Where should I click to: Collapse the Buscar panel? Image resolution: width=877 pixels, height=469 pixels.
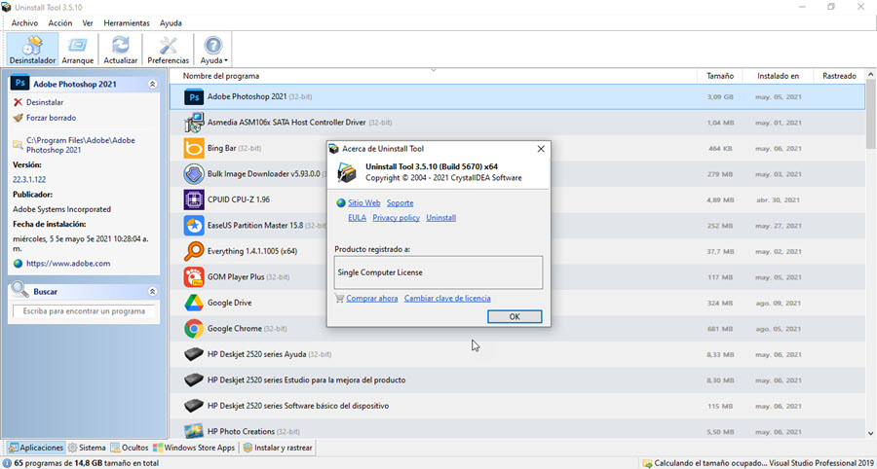[152, 292]
